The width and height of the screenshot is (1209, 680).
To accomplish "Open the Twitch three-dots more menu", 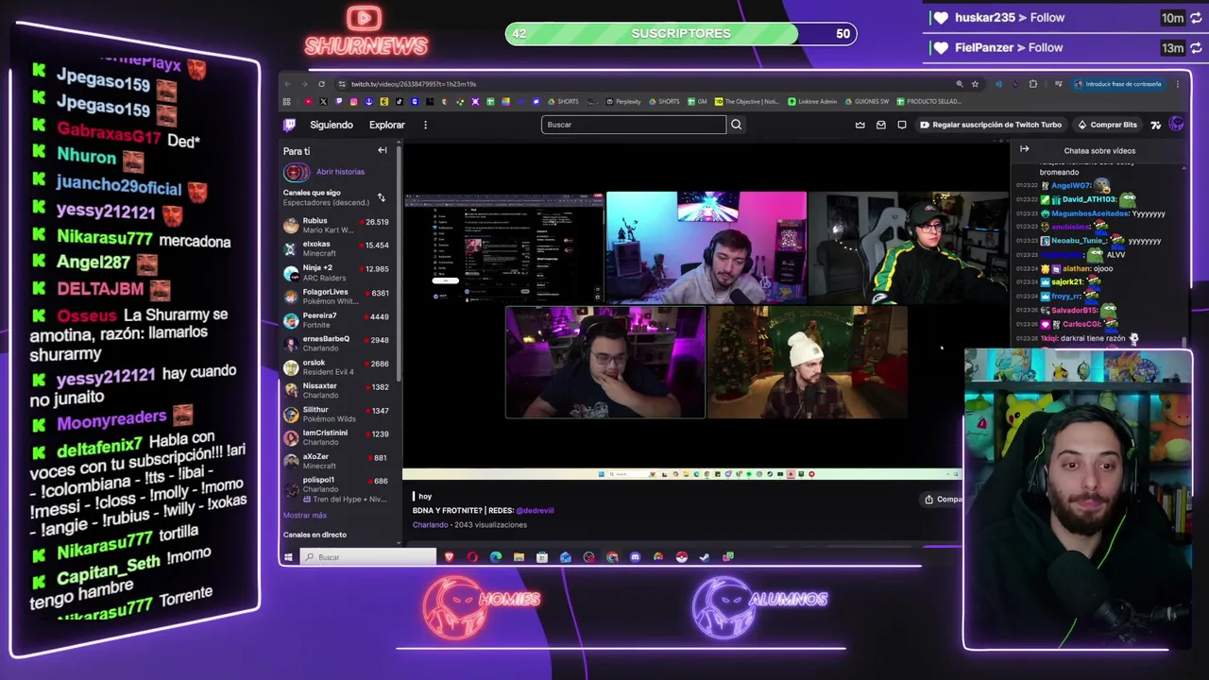I will coord(425,125).
